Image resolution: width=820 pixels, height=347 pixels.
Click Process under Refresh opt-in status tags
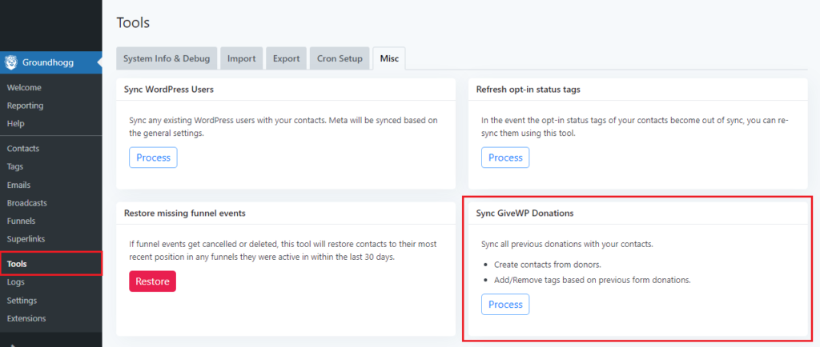[505, 158]
